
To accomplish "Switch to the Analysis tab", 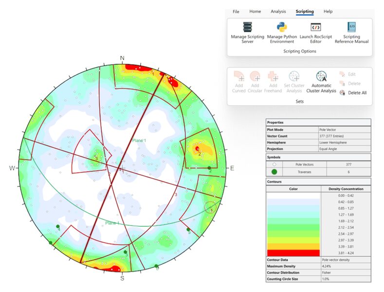I will pos(278,12).
